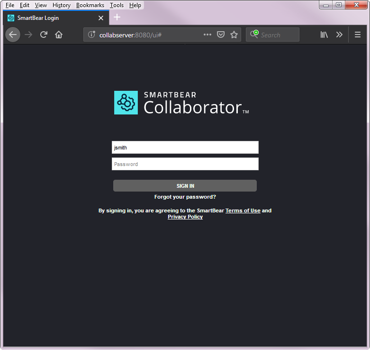Open page actions three-dots menu
This screenshot has height=350, width=370.
[208, 35]
